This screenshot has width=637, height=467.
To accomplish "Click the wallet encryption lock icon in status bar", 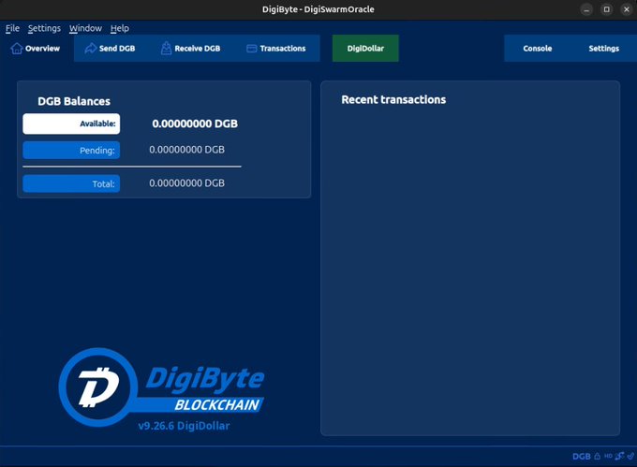I will pyautogui.click(x=598, y=456).
